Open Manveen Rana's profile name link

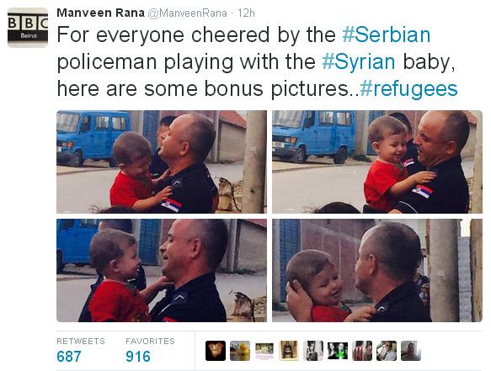tap(100, 13)
